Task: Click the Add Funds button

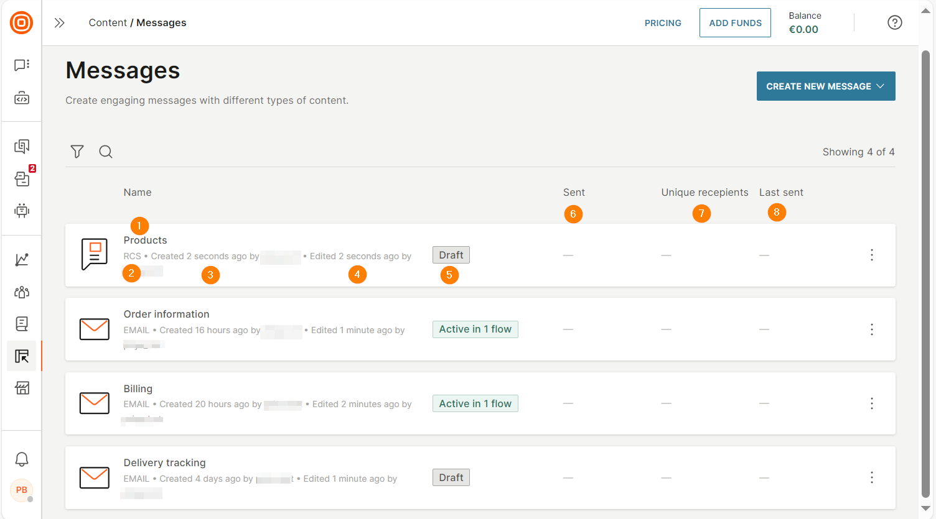Action: pos(735,23)
